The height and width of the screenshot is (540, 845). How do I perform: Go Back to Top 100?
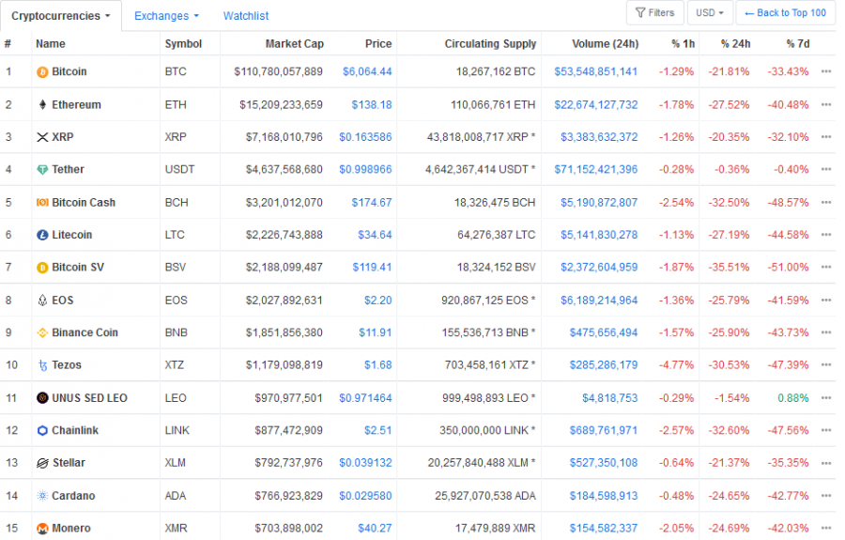click(785, 13)
